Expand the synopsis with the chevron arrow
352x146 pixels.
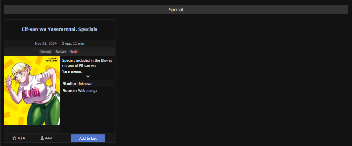(88, 76)
